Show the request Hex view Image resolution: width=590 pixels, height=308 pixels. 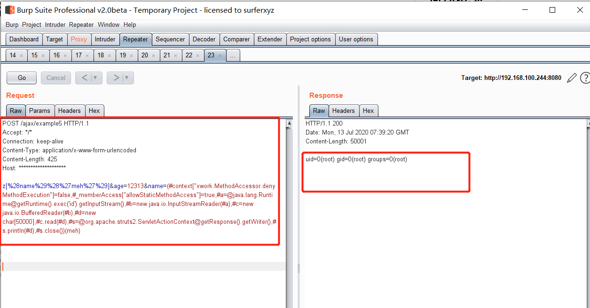(x=94, y=111)
